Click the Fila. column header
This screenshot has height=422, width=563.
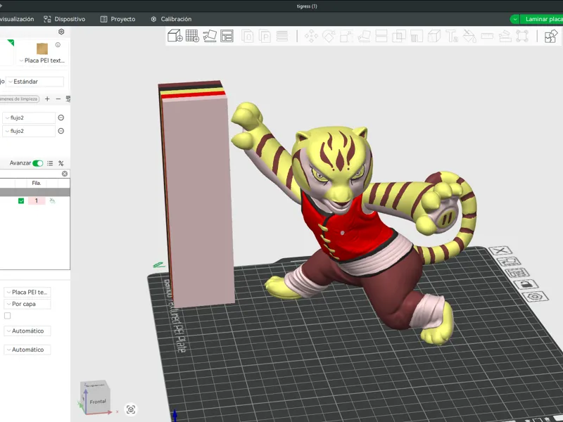pos(37,183)
